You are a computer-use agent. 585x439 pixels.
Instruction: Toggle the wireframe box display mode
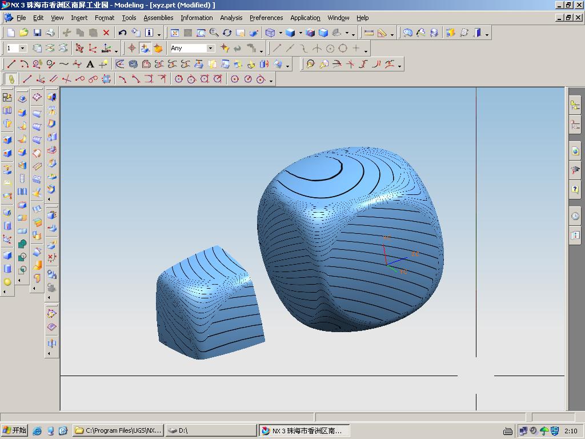pyautogui.click(x=270, y=33)
